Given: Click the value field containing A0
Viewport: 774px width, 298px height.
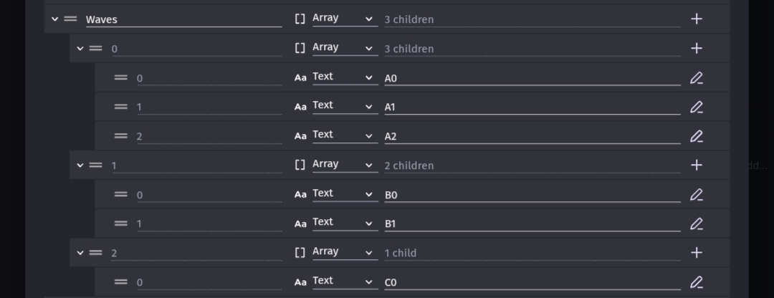Looking at the screenshot, I should 532,79.
